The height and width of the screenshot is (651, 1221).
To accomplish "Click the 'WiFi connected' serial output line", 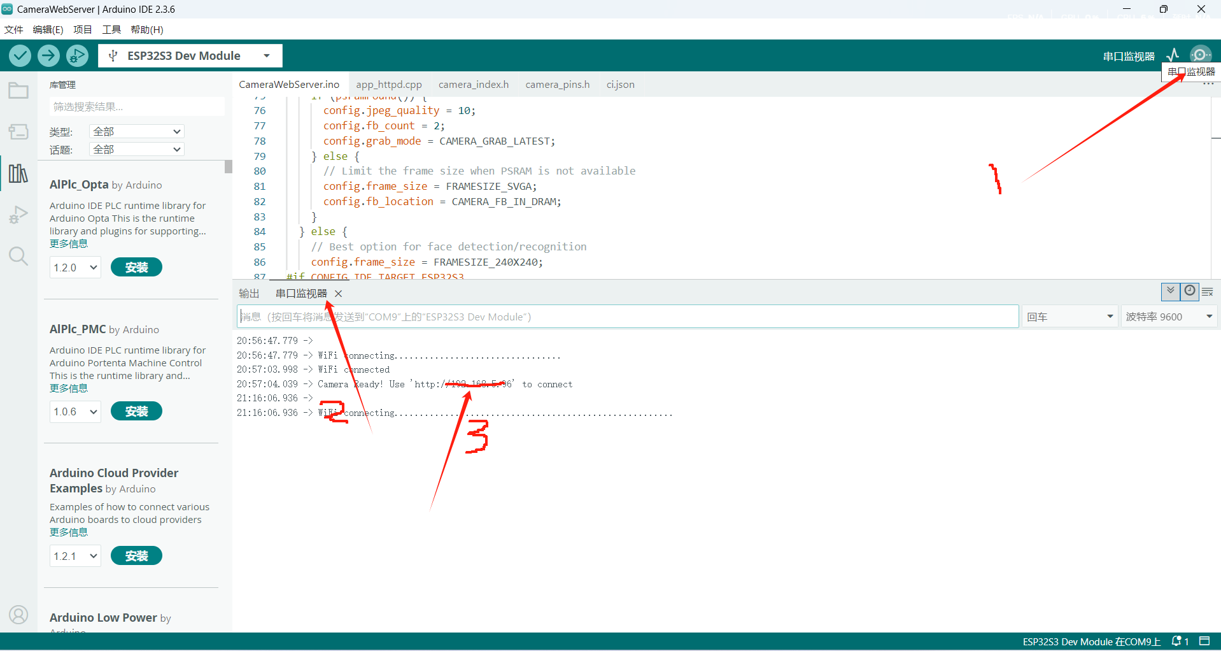I will pyautogui.click(x=353, y=369).
